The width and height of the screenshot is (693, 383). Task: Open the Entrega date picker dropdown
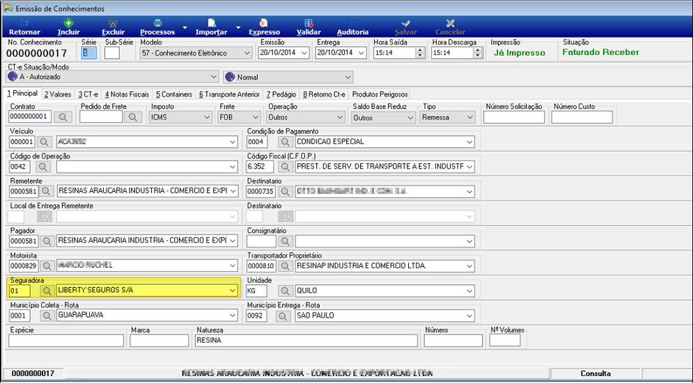tap(361, 53)
